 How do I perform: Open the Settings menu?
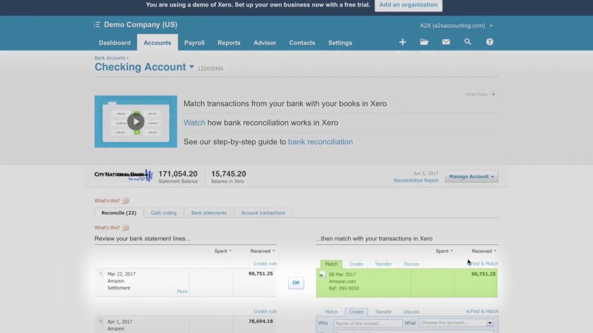[x=340, y=43]
